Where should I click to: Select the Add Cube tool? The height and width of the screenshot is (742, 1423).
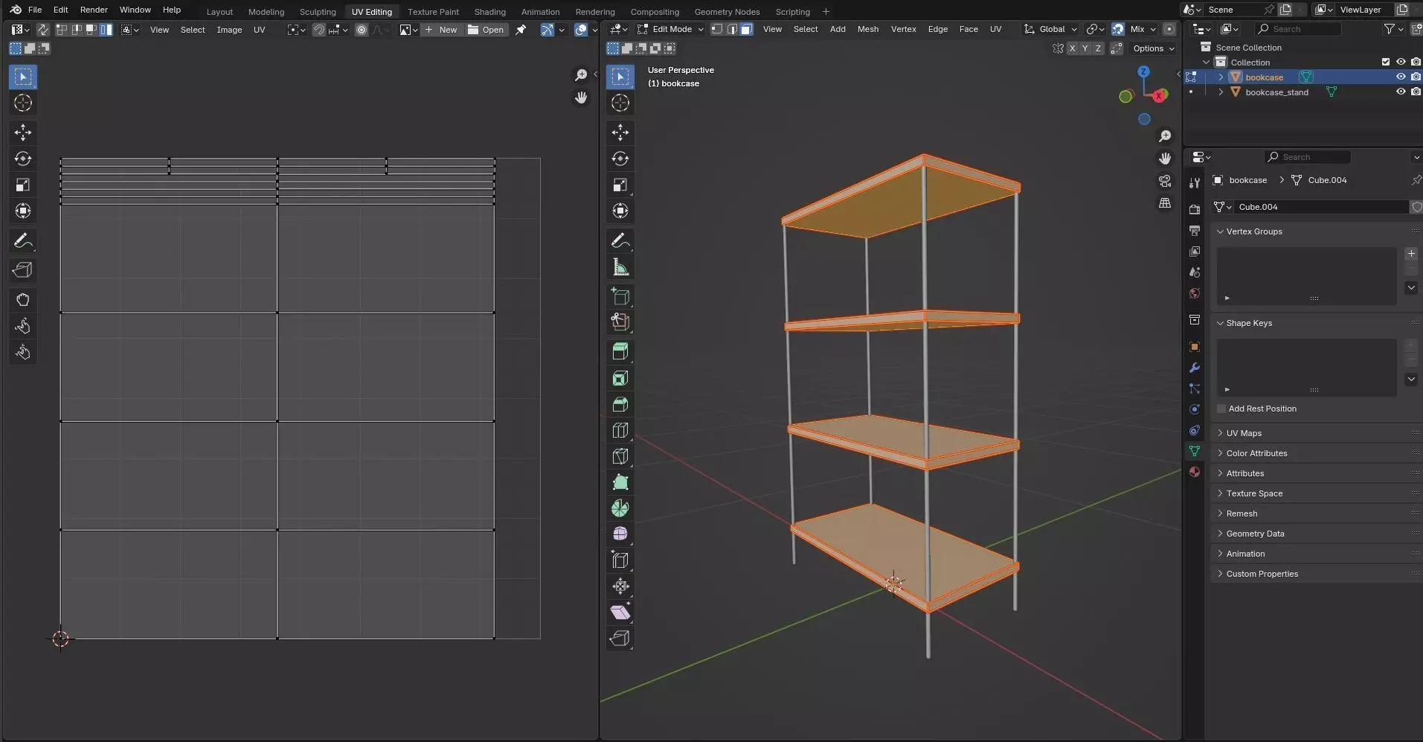tap(620, 297)
